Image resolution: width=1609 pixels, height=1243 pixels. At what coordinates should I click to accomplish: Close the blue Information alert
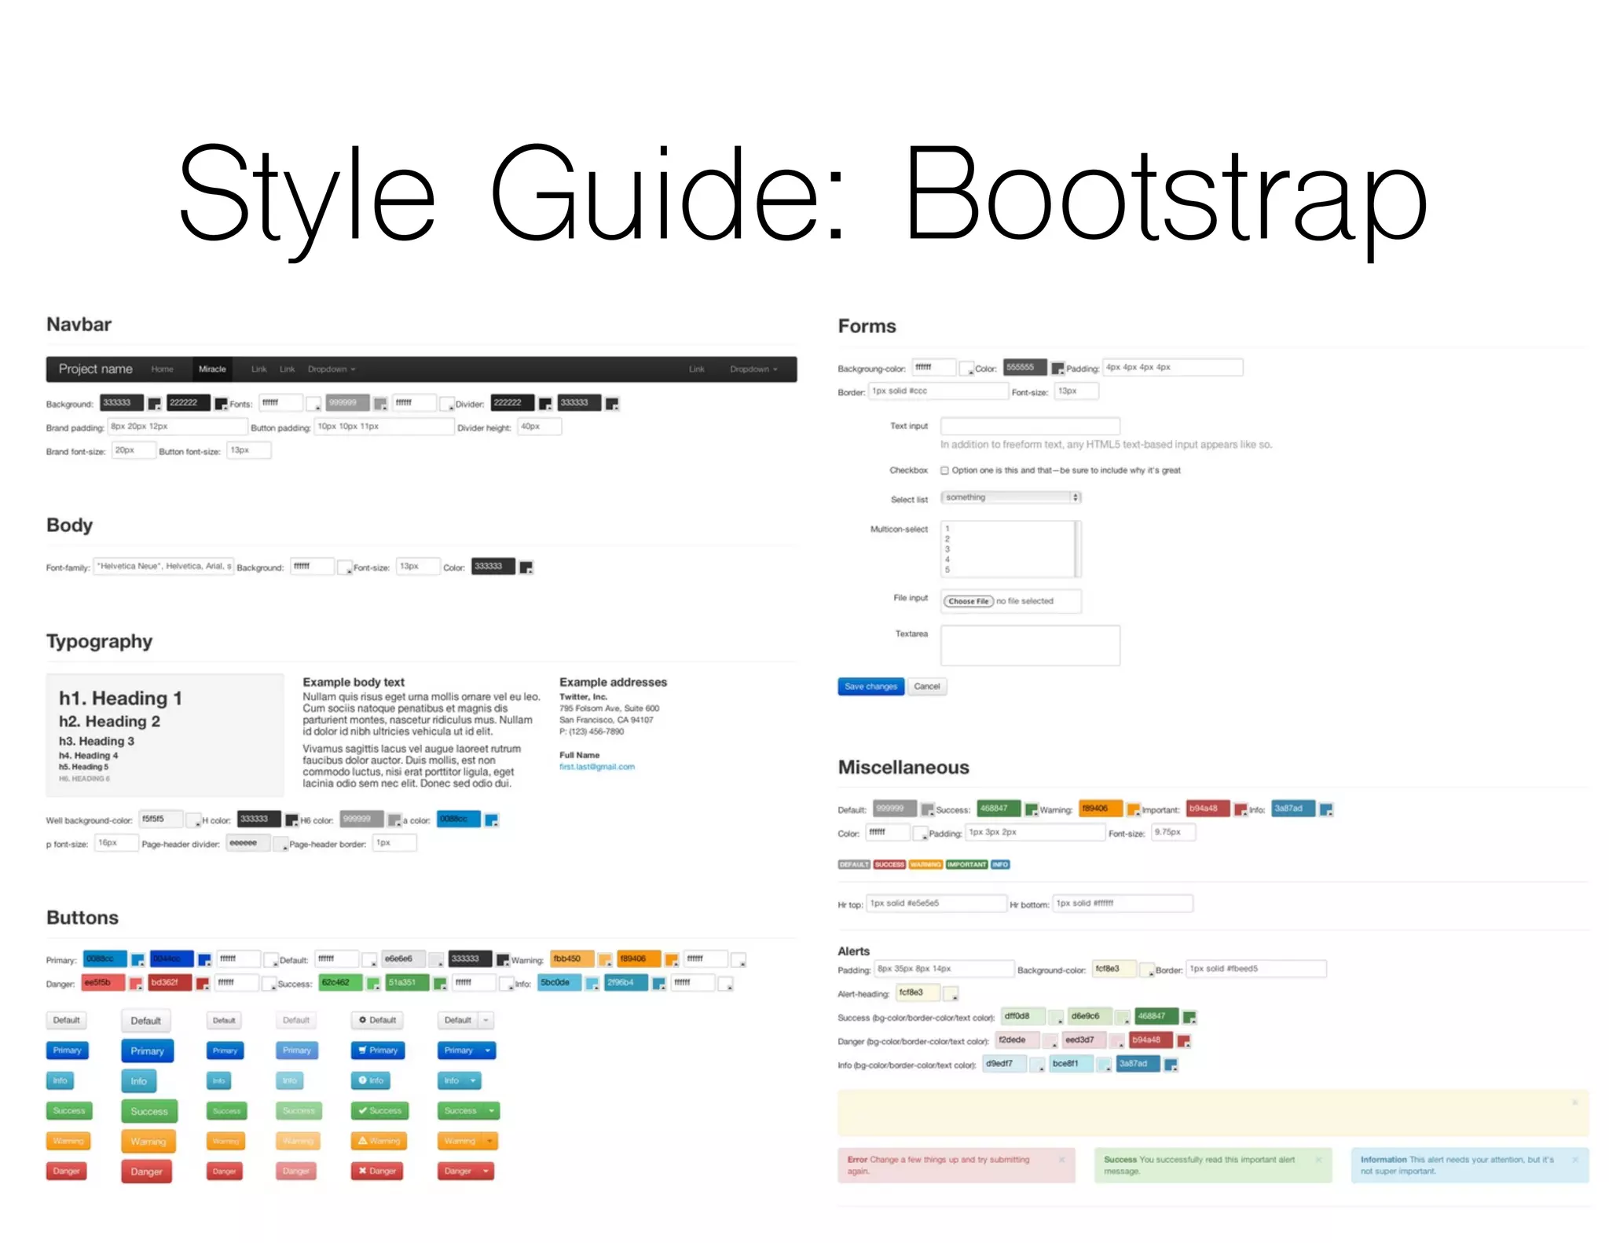pyautogui.click(x=1575, y=1160)
